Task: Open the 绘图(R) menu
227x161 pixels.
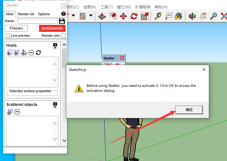Action: point(90,7)
